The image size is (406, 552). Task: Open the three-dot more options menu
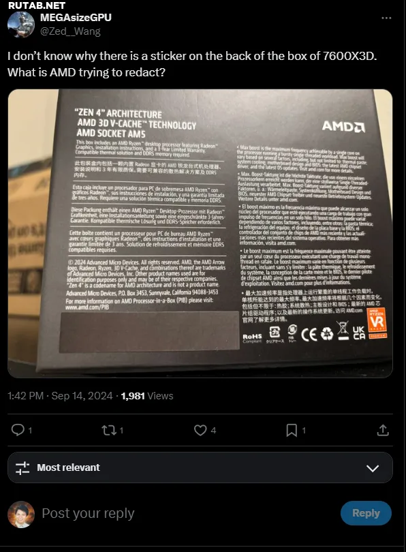coord(386,18)
